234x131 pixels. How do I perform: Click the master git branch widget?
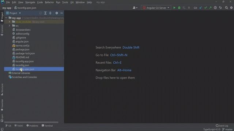pyautogui.click(x=227, y=130)
